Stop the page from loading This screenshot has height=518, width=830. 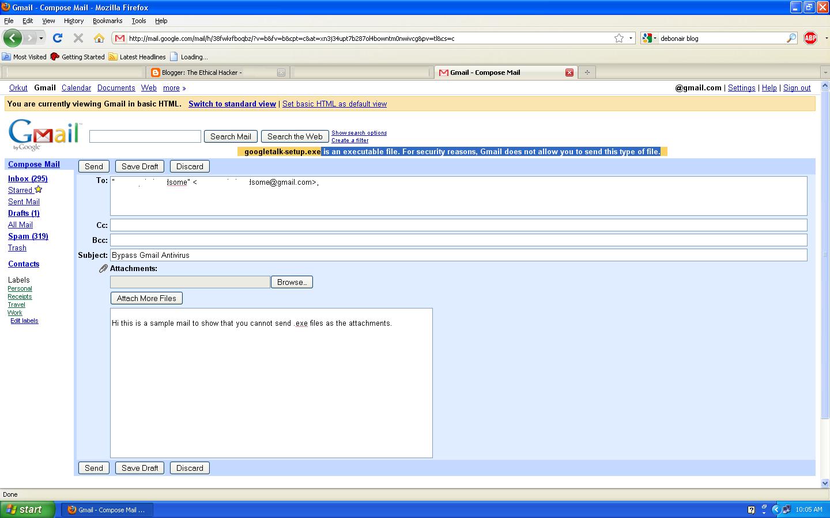[x=78, y=38]
